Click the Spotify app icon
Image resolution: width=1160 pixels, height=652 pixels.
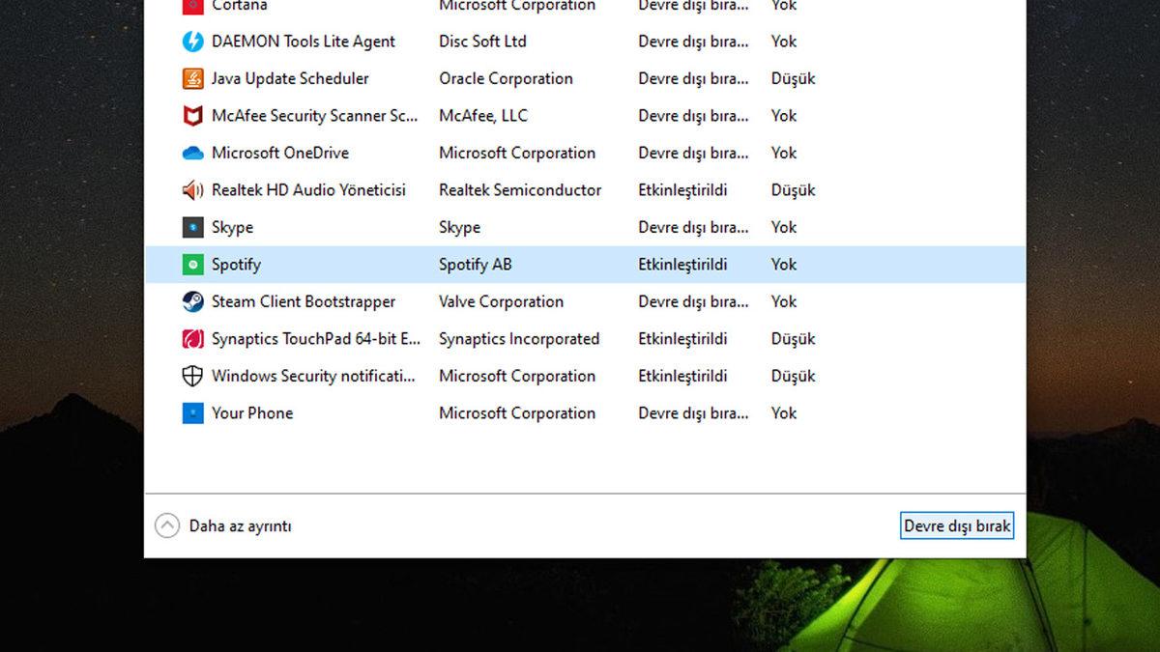[x=192, y=264]
